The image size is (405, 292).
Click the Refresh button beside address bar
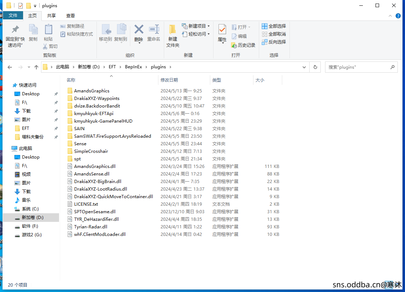click(315, 67)
